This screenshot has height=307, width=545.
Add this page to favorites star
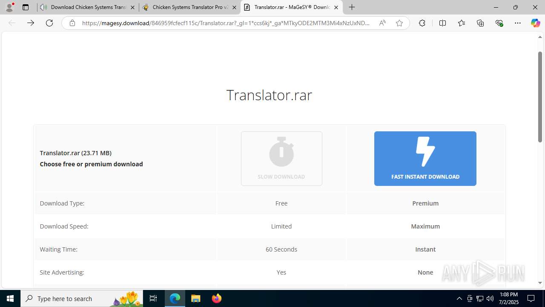tap(399, 23)
